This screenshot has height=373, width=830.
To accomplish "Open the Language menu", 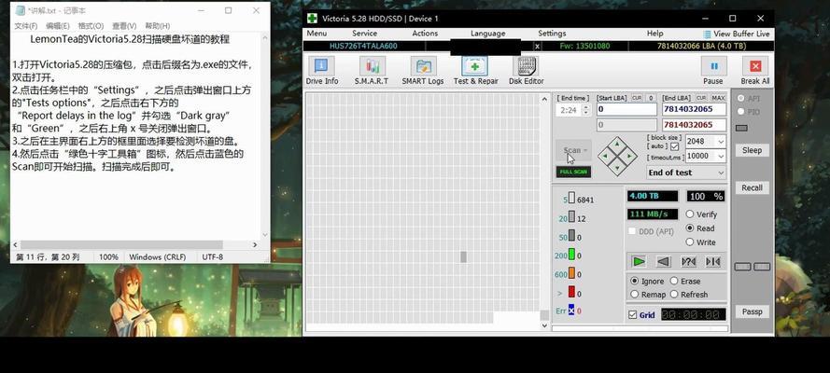I will [x=487, y=34].
